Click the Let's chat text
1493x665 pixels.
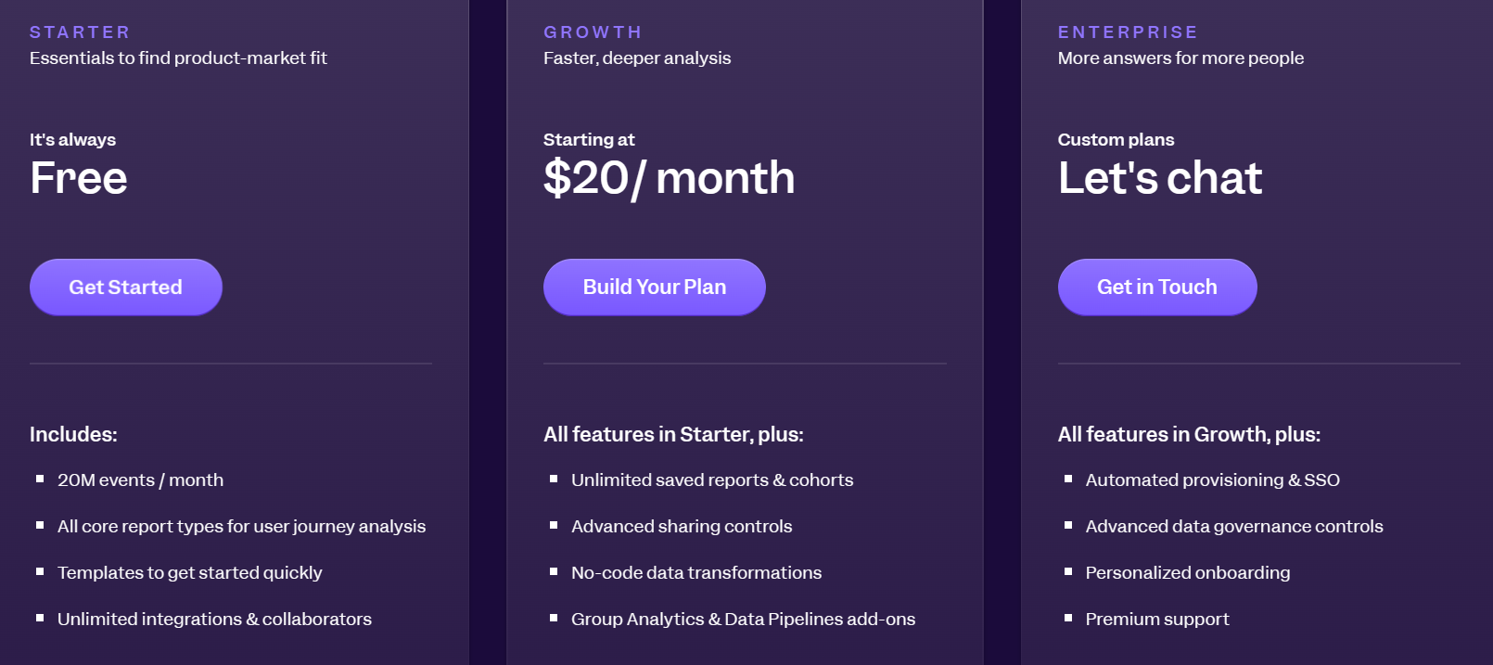click(x=1159, y=178)
